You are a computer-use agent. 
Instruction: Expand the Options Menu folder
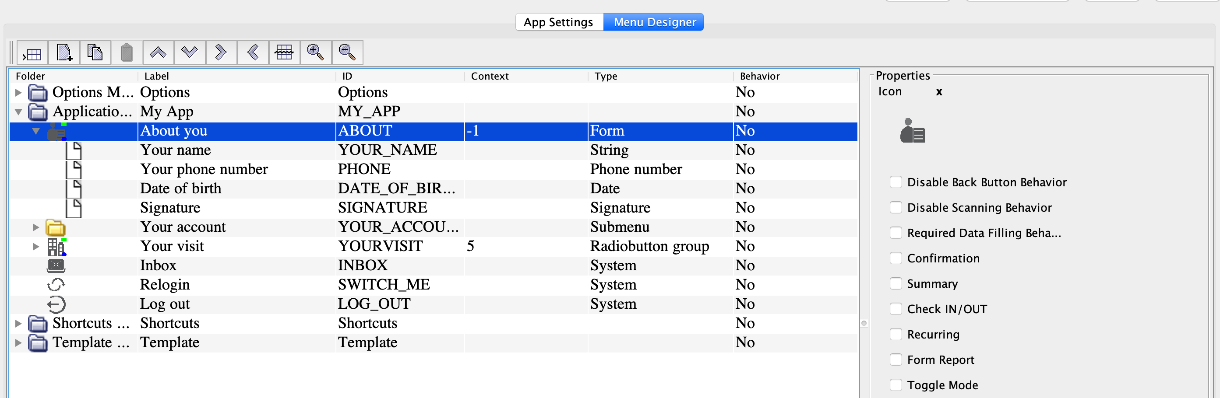click(18, 92)
